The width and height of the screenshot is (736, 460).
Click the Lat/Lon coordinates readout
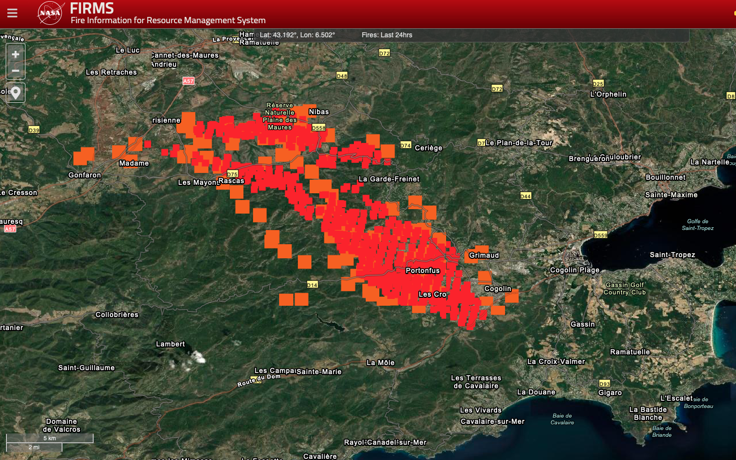tap(297, 35)
